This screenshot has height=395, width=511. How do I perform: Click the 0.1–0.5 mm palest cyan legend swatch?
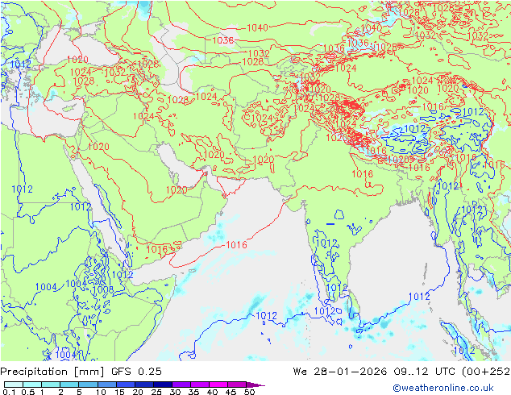(14, 385)
